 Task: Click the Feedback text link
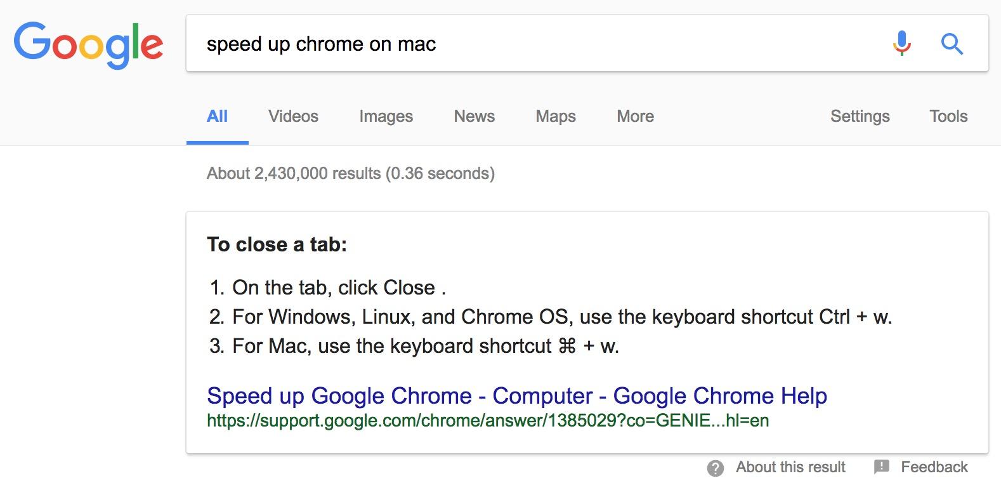(934, 467)
